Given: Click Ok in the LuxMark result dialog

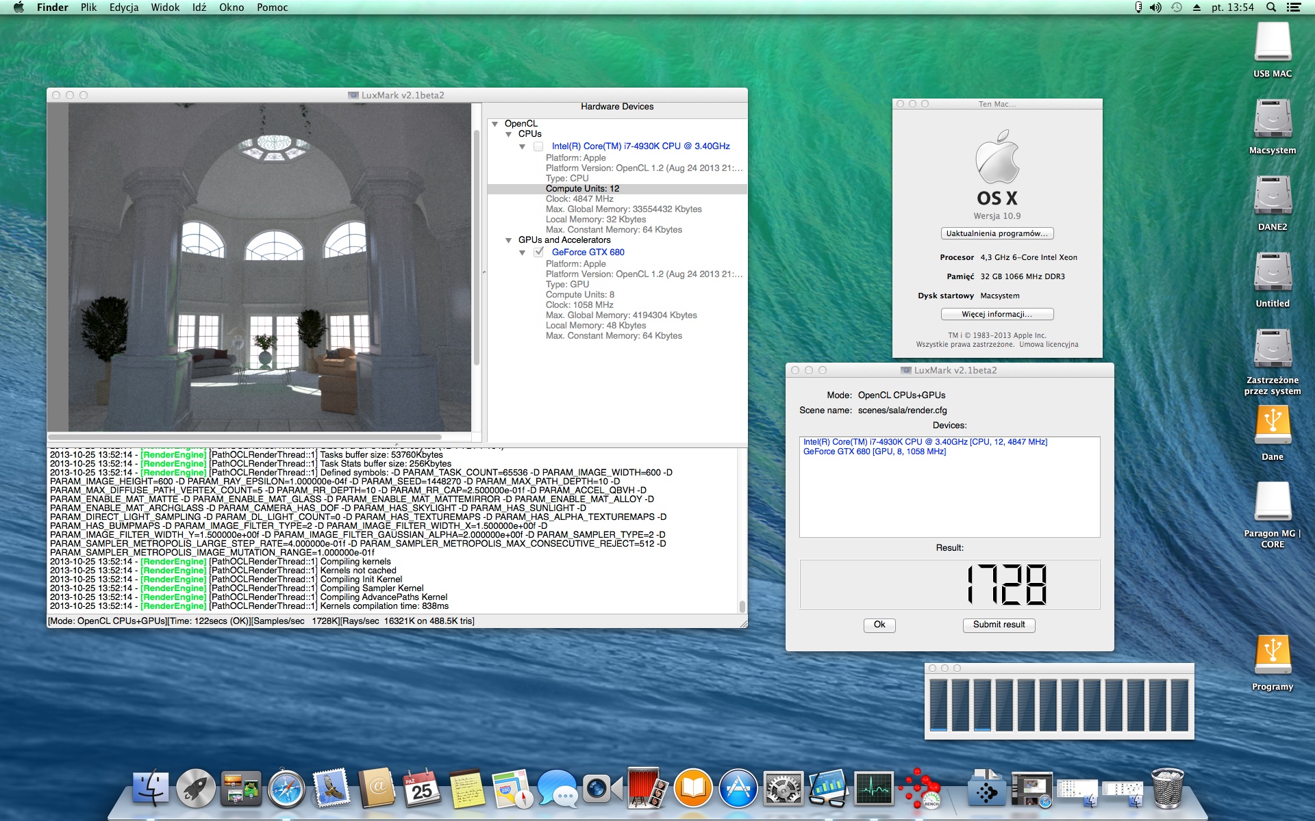Looking at the screenshot, I should click(x=879, y=625).
